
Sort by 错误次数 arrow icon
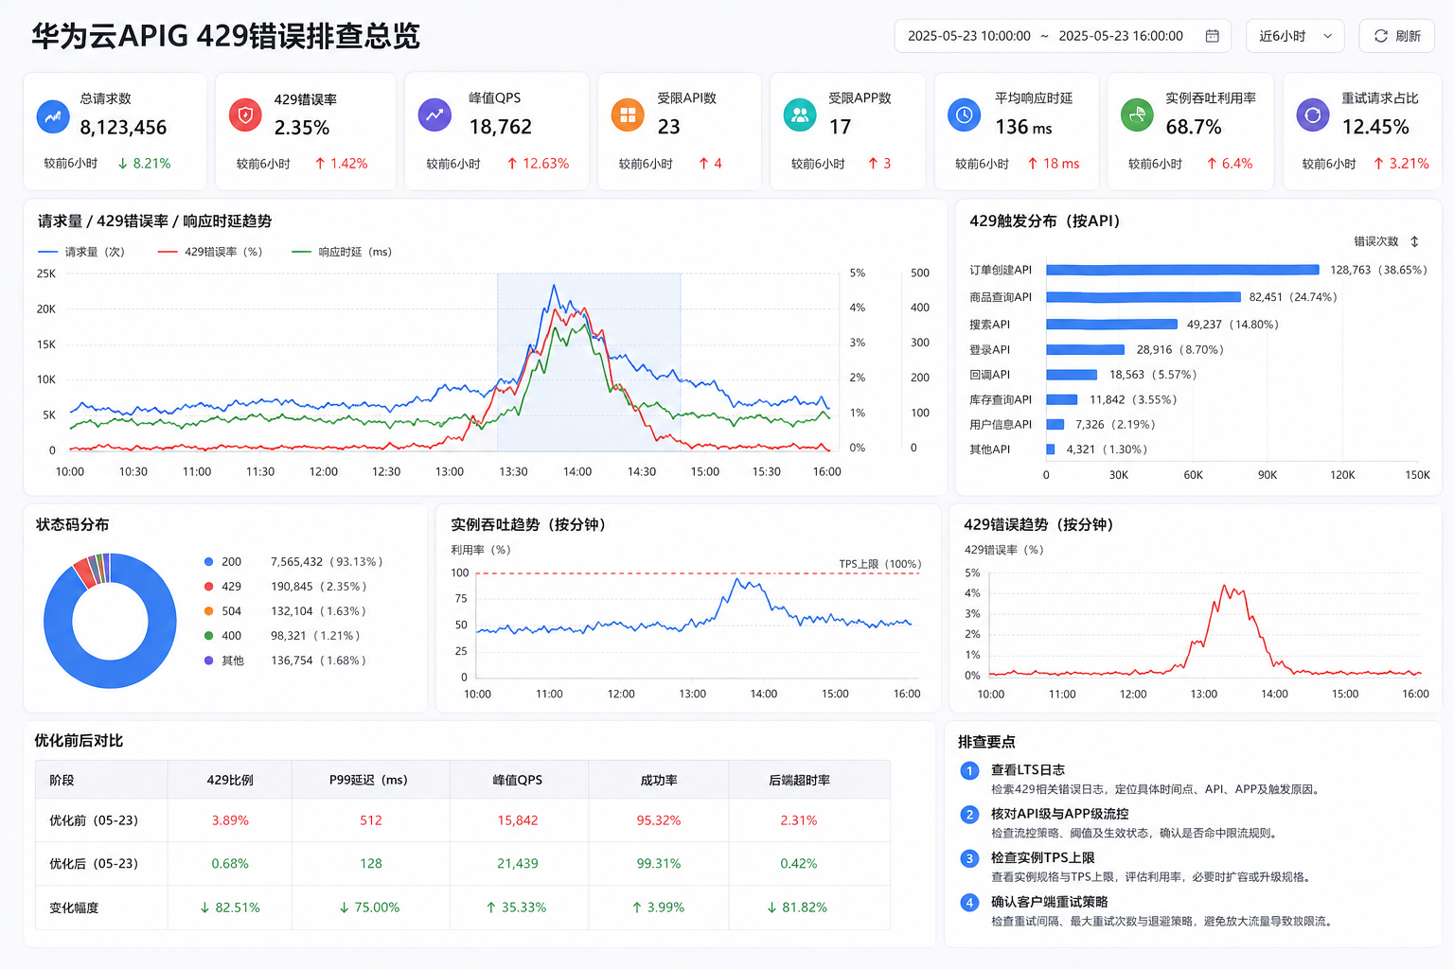[x=1415, y=241]
